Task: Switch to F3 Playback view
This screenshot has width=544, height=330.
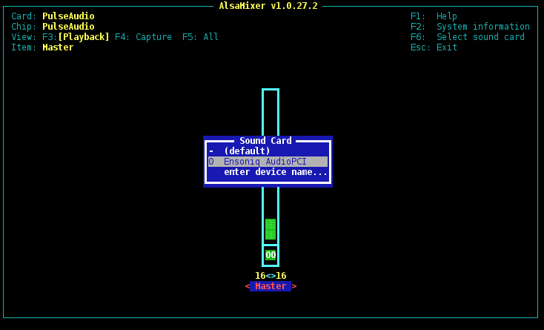Action: [76, 37]
